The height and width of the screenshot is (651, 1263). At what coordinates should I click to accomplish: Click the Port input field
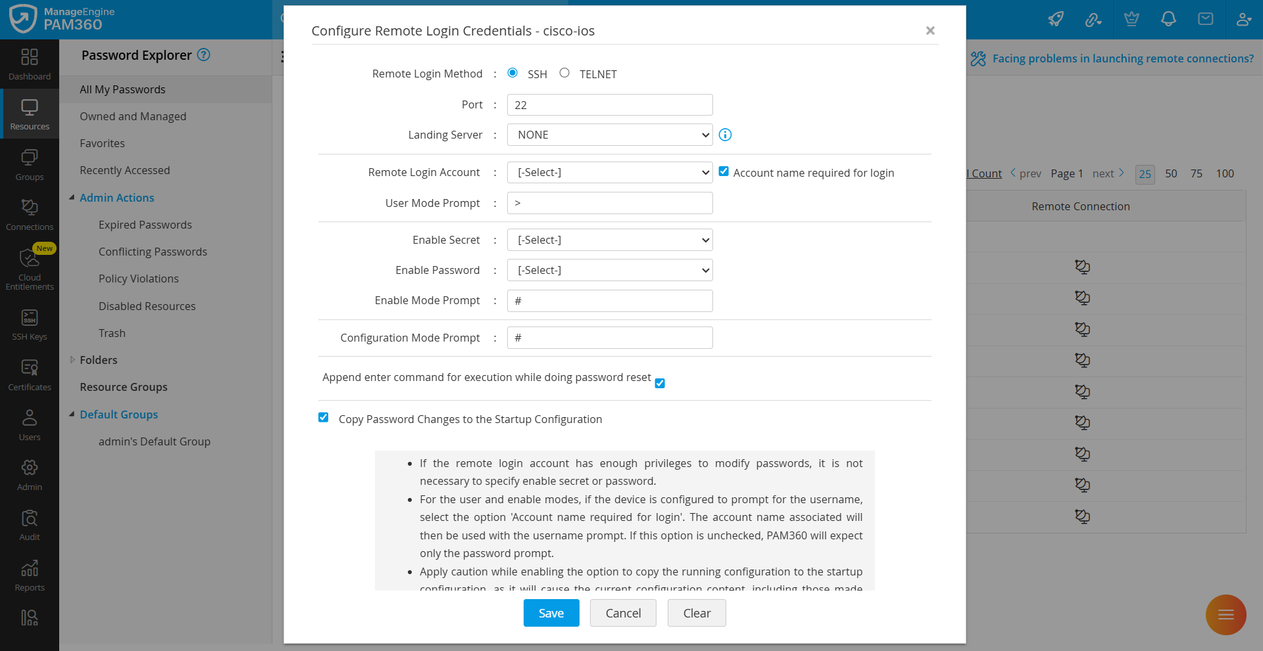click(610, 105)
